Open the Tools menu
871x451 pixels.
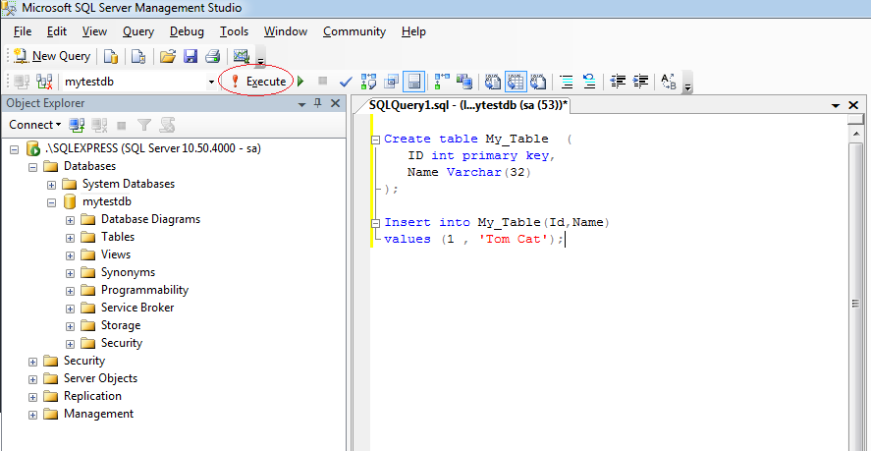tap(234, 31)
